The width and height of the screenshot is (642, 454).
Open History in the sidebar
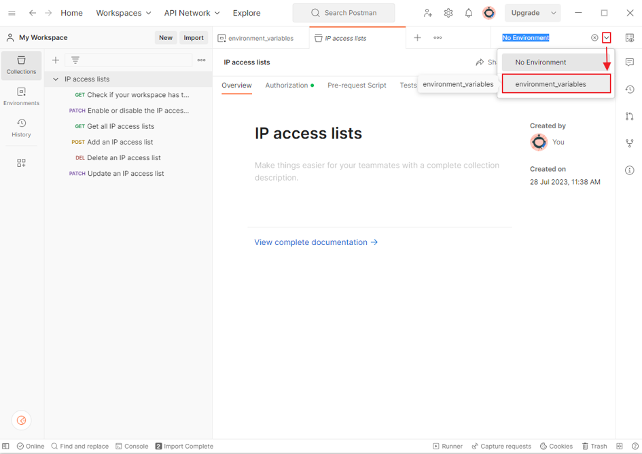(x=21, y=128)
